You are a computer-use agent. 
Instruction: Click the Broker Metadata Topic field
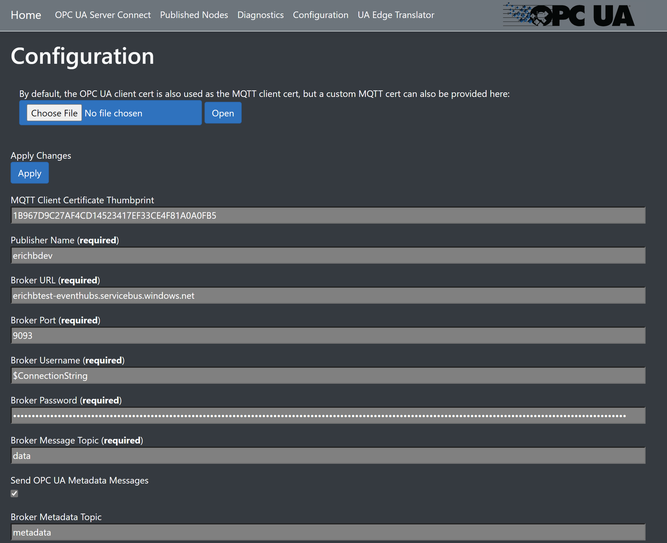(328, 532)
